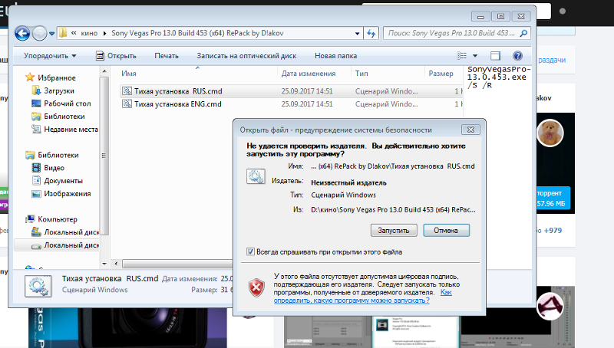Click раздачи link in browser behind
Screen dimensions: 614x348
[552, 61]
